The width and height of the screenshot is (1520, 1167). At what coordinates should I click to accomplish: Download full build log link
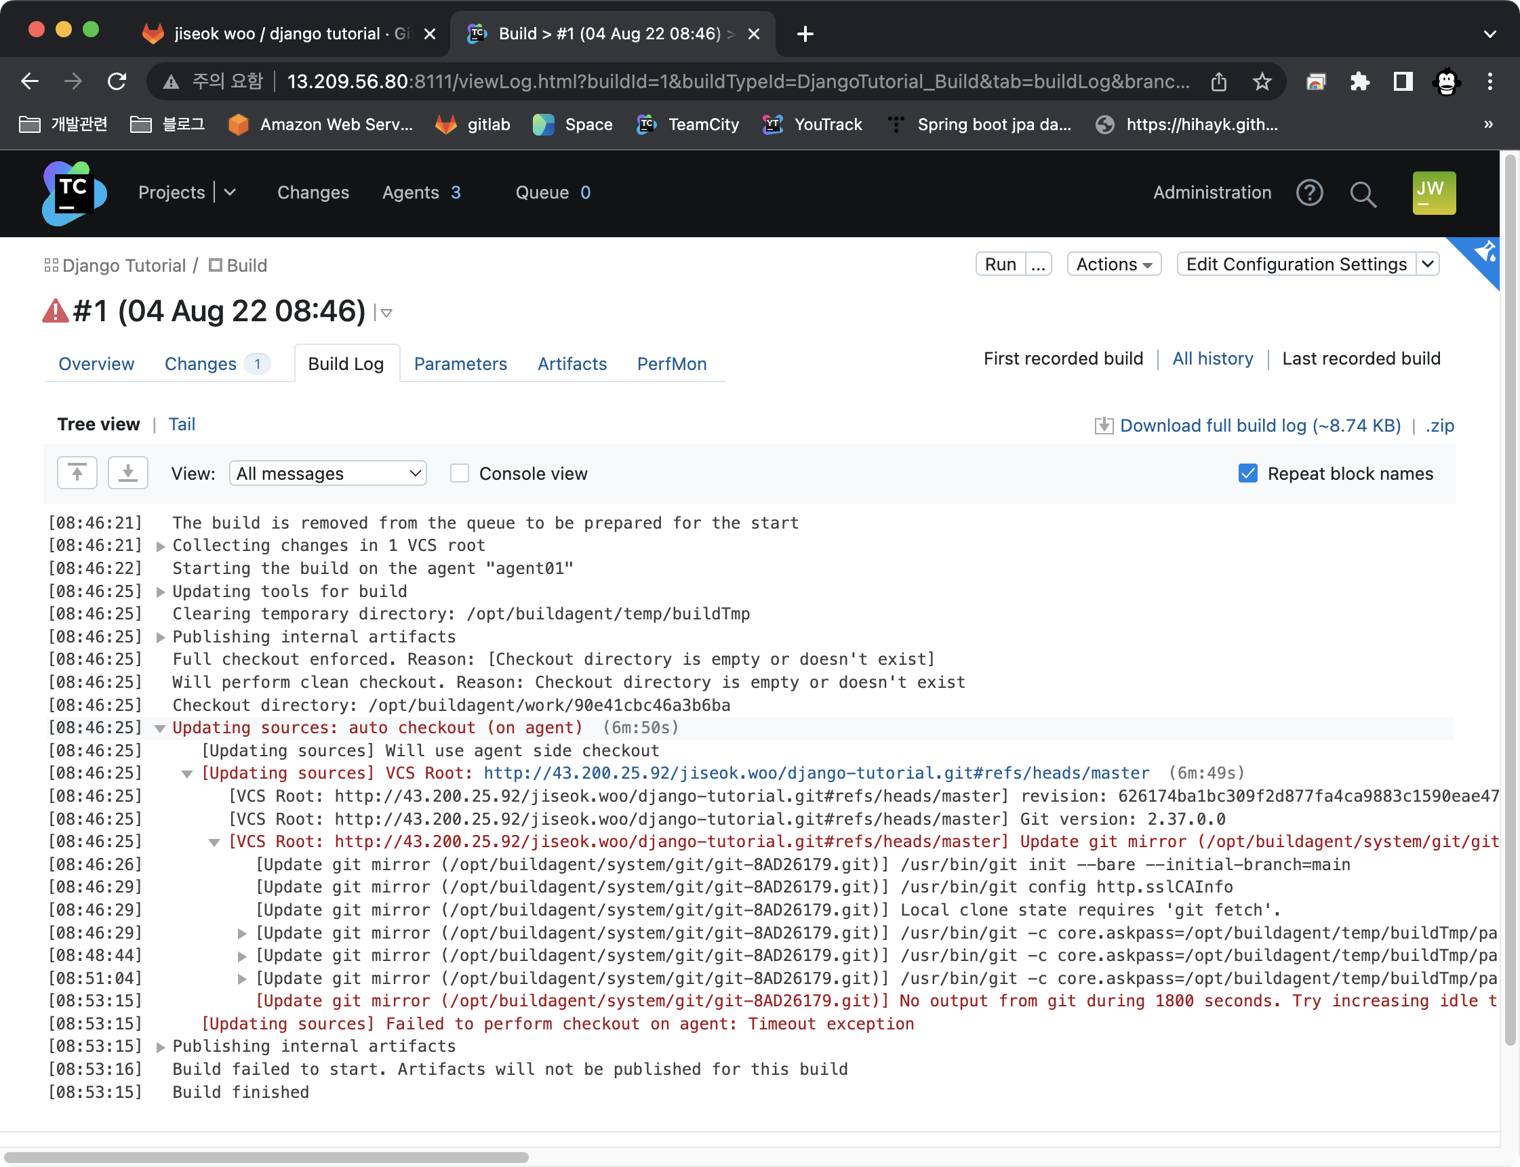click(x=1260, y=426)
